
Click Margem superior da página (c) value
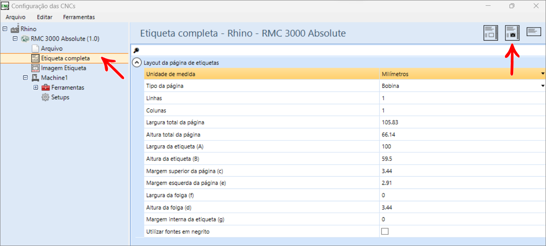[462, 171]
